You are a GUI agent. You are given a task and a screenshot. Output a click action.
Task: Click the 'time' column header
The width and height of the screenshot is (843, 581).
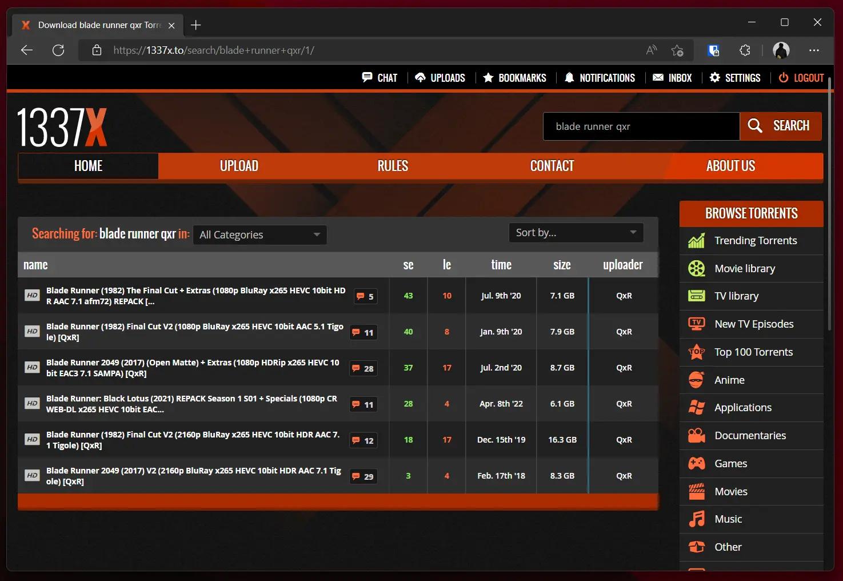pyautogui.click(x=501, y=265)
